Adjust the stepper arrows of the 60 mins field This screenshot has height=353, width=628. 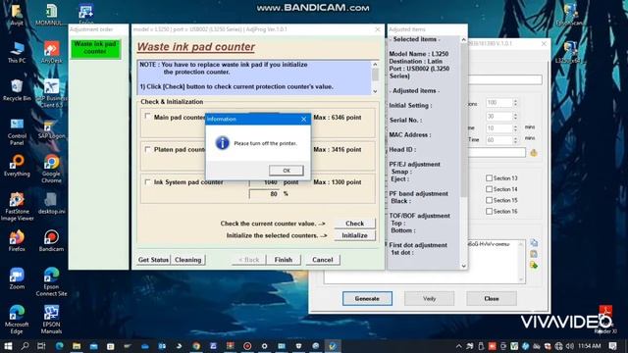(515, 139)
